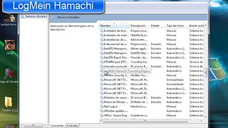The height and width of the screenshot is (128, 228).
Task: Click the 'Provides sto...' description cell
Action: click(x=139, y=58)
